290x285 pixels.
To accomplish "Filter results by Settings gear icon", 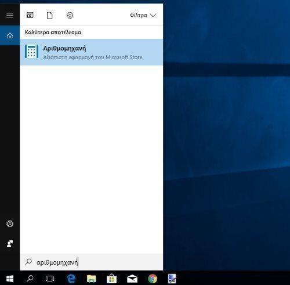I will coord(70,15).
